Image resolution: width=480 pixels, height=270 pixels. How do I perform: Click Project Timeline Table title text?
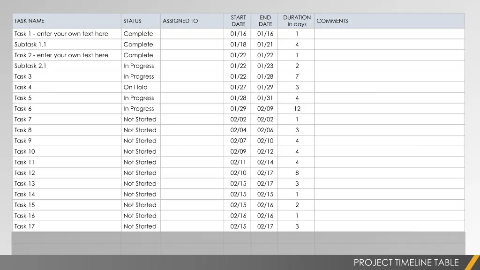point(406,262)
